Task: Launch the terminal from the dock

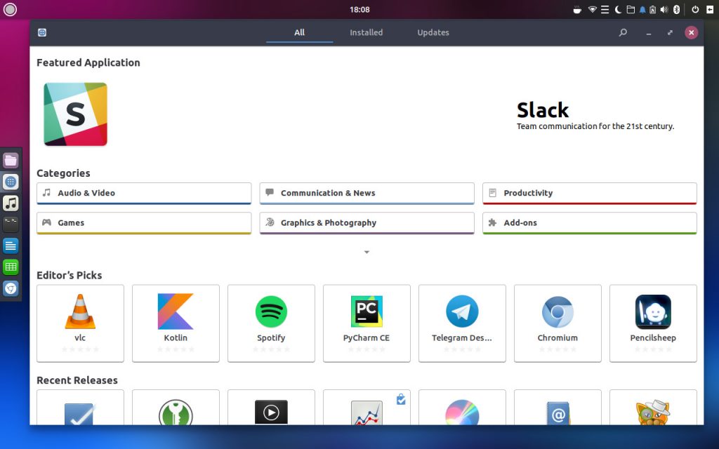Action: click(11, 224)
